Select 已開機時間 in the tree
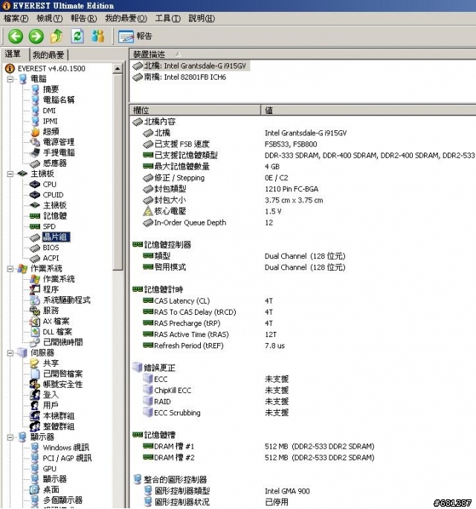Screen dimensions: 476x509 pyautogui.click(x=62, y=342)
